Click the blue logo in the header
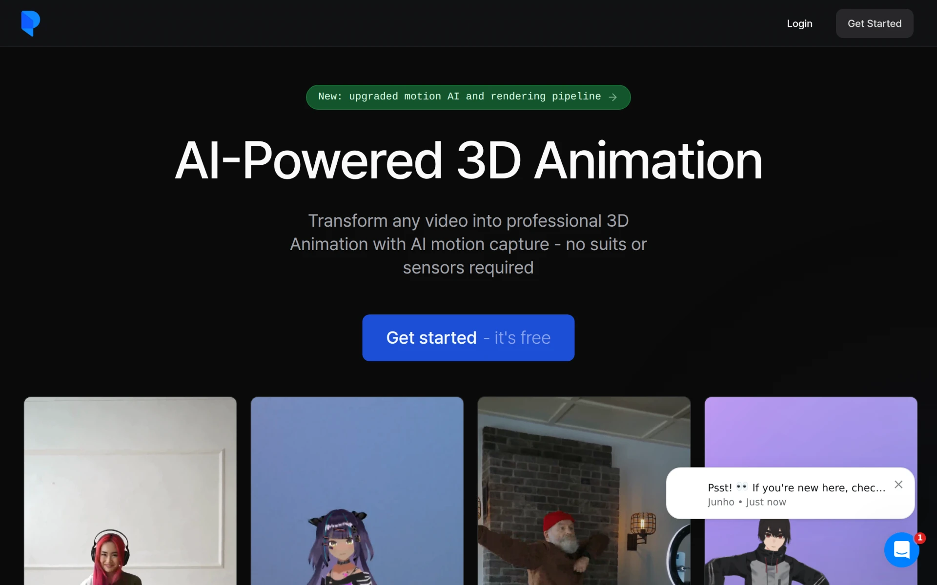This screenshot has width=937, height=585. click(x=30, y=23)
